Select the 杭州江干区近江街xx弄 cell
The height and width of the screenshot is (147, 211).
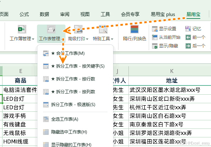click(170, 107)
